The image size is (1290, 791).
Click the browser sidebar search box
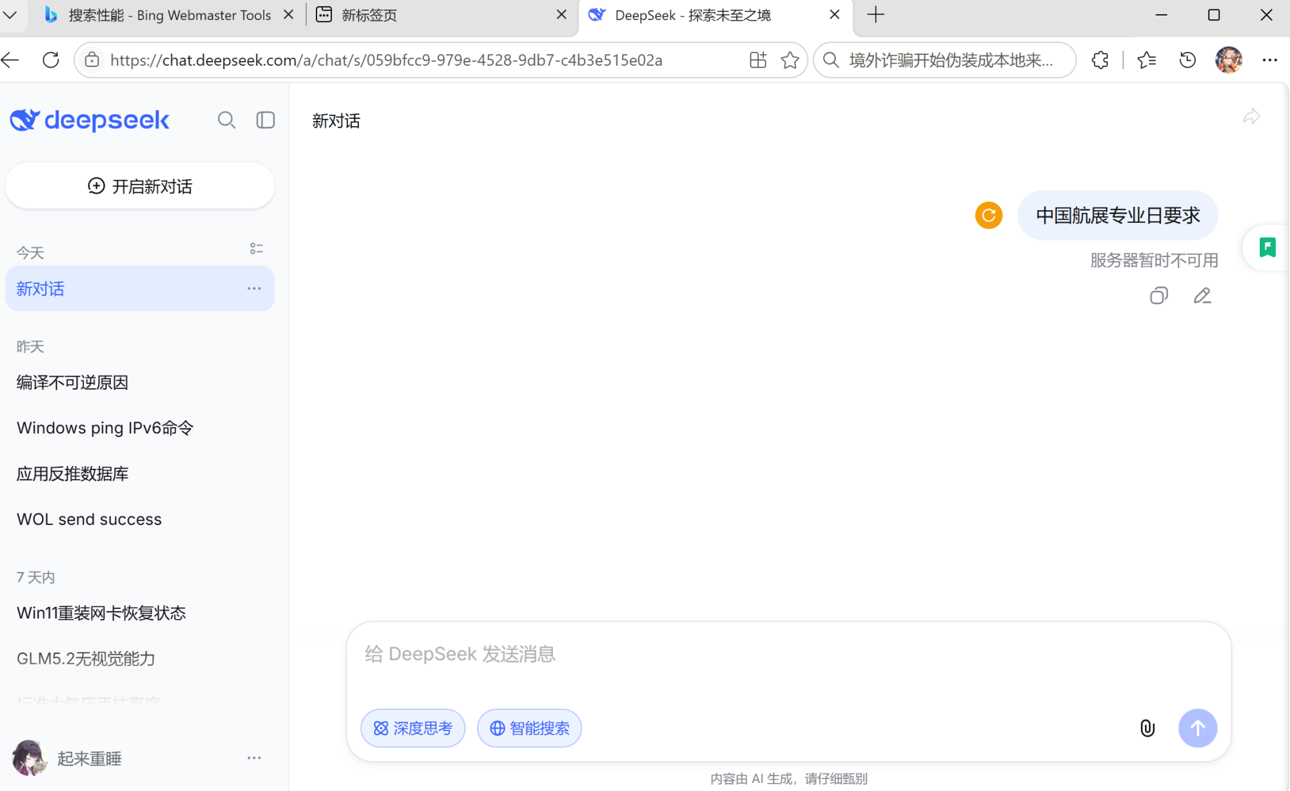click(945, 60)
